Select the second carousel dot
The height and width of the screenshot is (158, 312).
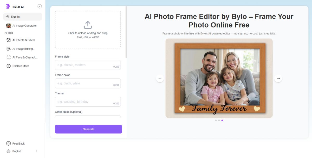coord(219,120)
